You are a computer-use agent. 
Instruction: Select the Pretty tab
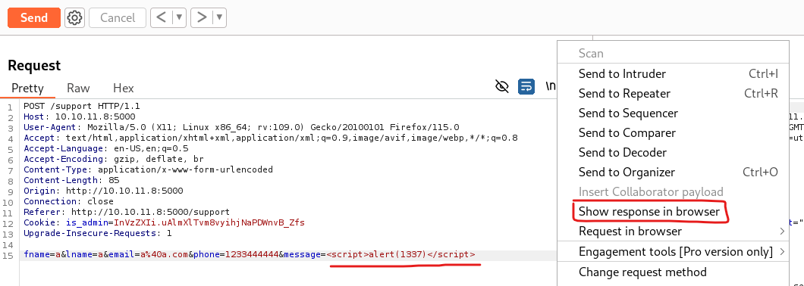pyautogui.click(x=28, y=88)
